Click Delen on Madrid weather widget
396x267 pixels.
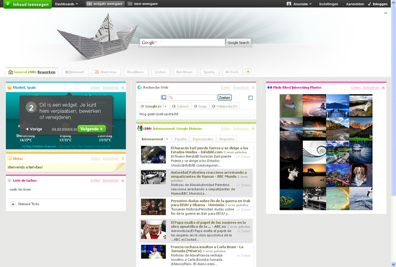point(95,88)
